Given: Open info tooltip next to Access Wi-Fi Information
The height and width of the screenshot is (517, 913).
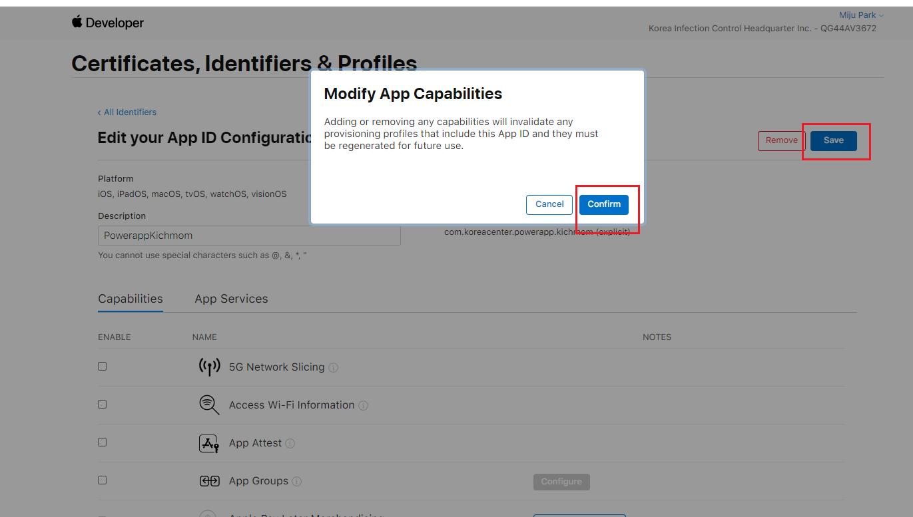Looking at the screenshot, I should (364, 405).
